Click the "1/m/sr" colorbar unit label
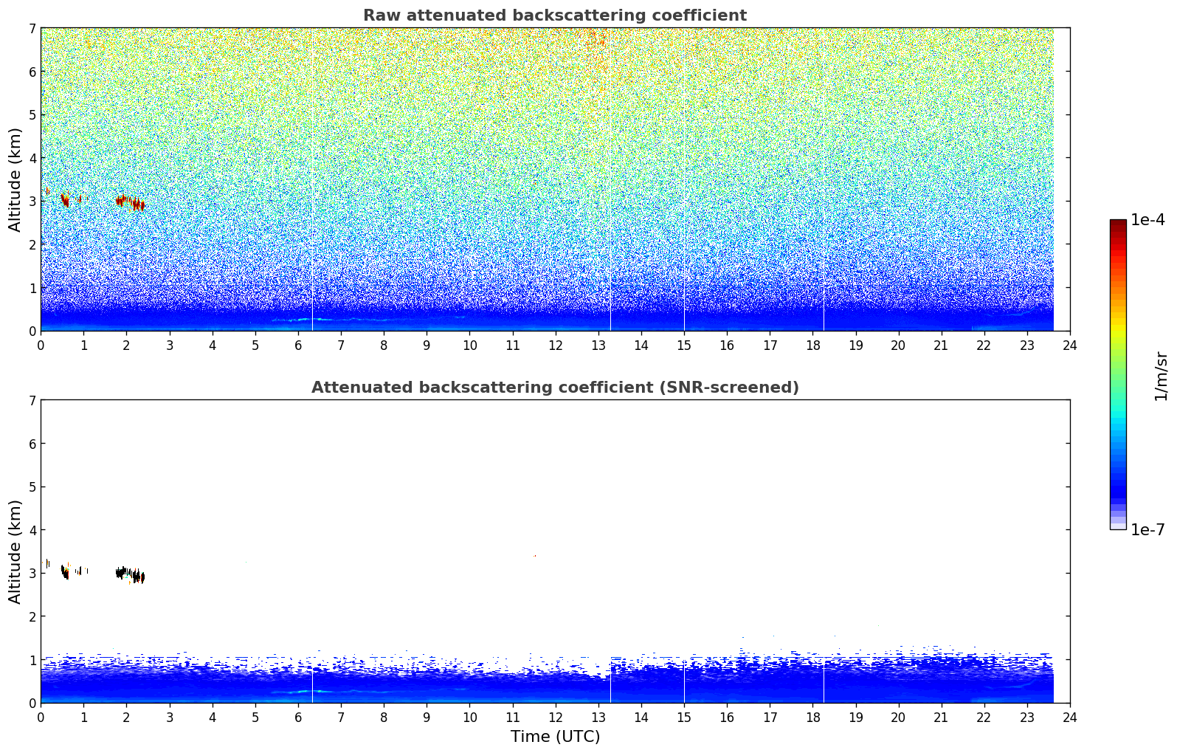 (x=1162, y=376)
